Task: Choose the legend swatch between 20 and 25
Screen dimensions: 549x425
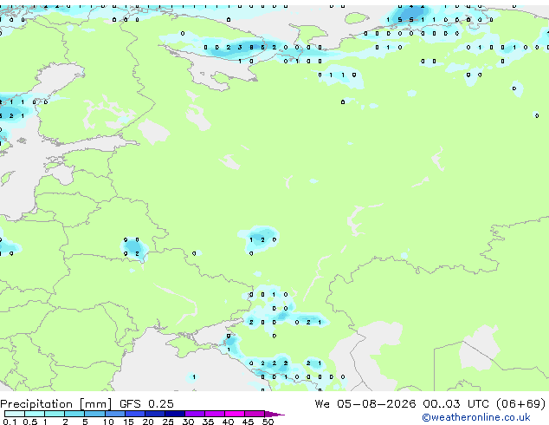Action: coord(154,414)
